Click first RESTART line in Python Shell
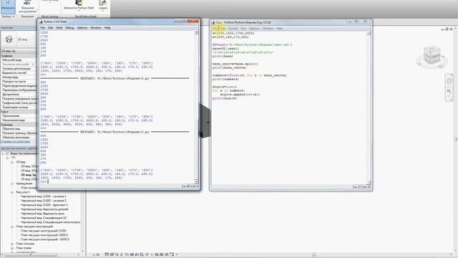 click(x=114, y=78)
